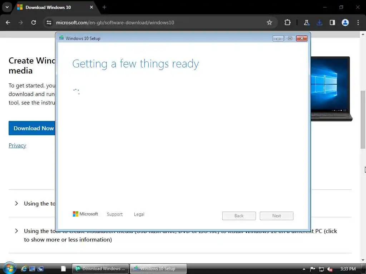Expand the first 'Using the tool' section
This screenshot has height=274, width=366.
pyautogui.click(x=16, y=203)
